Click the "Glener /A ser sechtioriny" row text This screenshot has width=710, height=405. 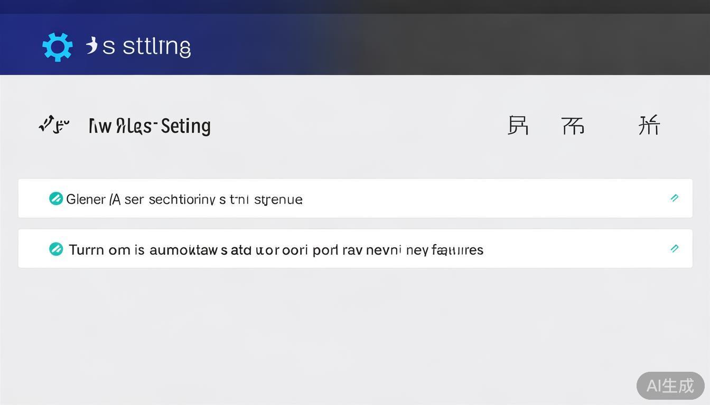point(184,199)
